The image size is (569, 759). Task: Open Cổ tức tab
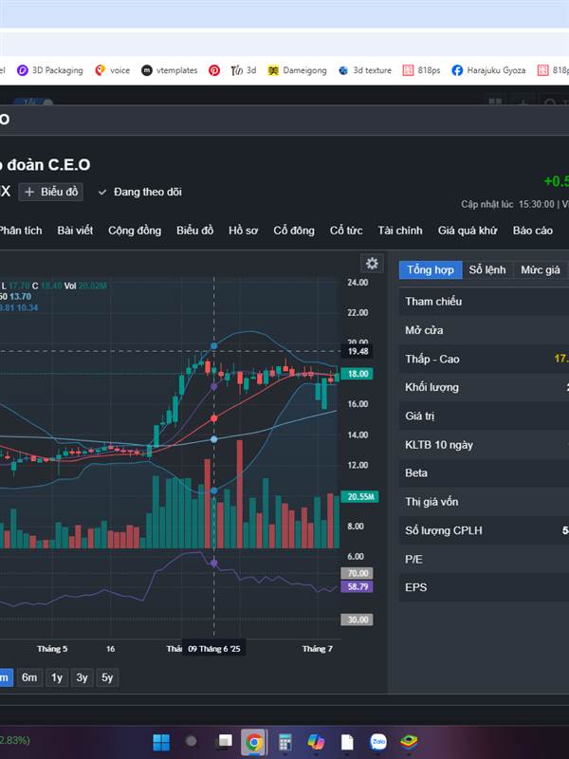point(346,231)
